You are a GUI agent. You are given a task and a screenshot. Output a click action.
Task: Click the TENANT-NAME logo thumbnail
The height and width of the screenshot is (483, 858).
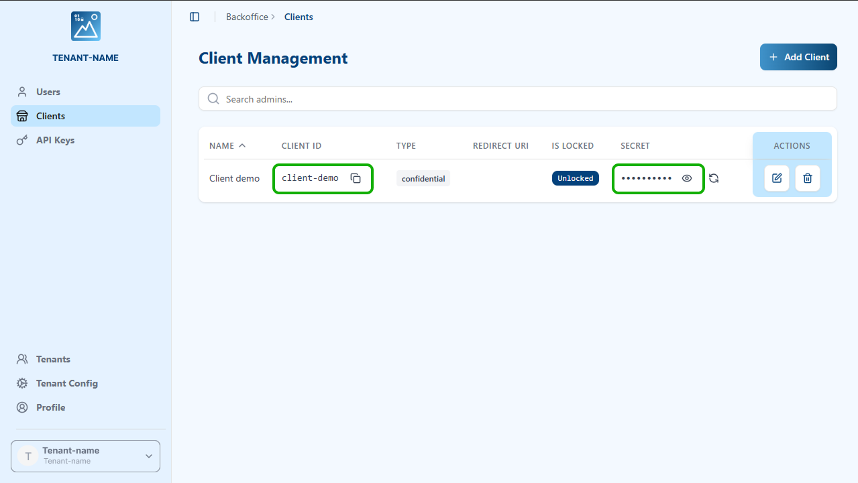(85, 25)
